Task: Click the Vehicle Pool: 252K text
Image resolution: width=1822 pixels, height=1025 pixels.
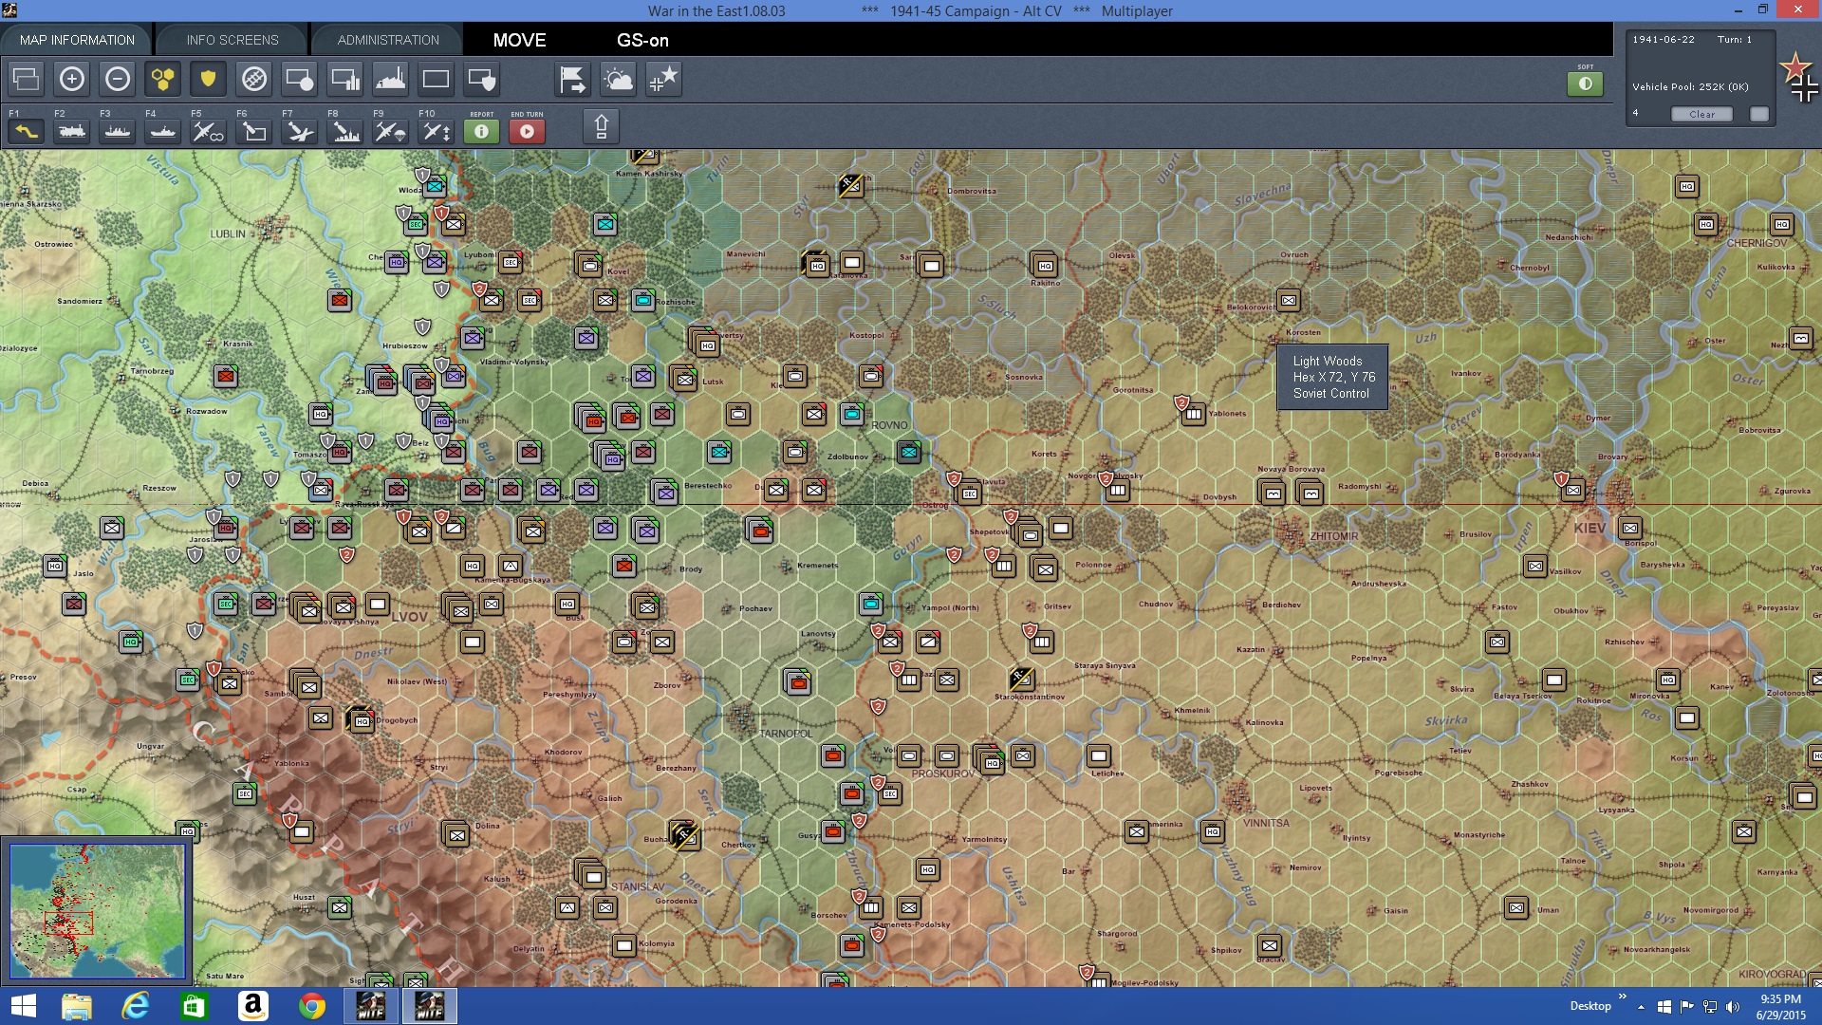Action: 1690,86
